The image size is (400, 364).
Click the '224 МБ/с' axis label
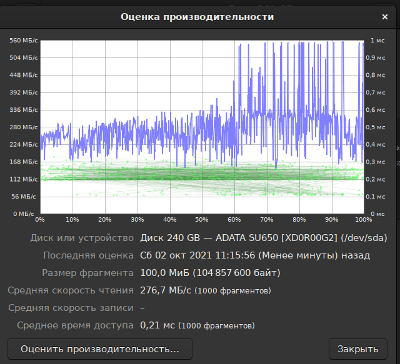[x=24, y=144]
